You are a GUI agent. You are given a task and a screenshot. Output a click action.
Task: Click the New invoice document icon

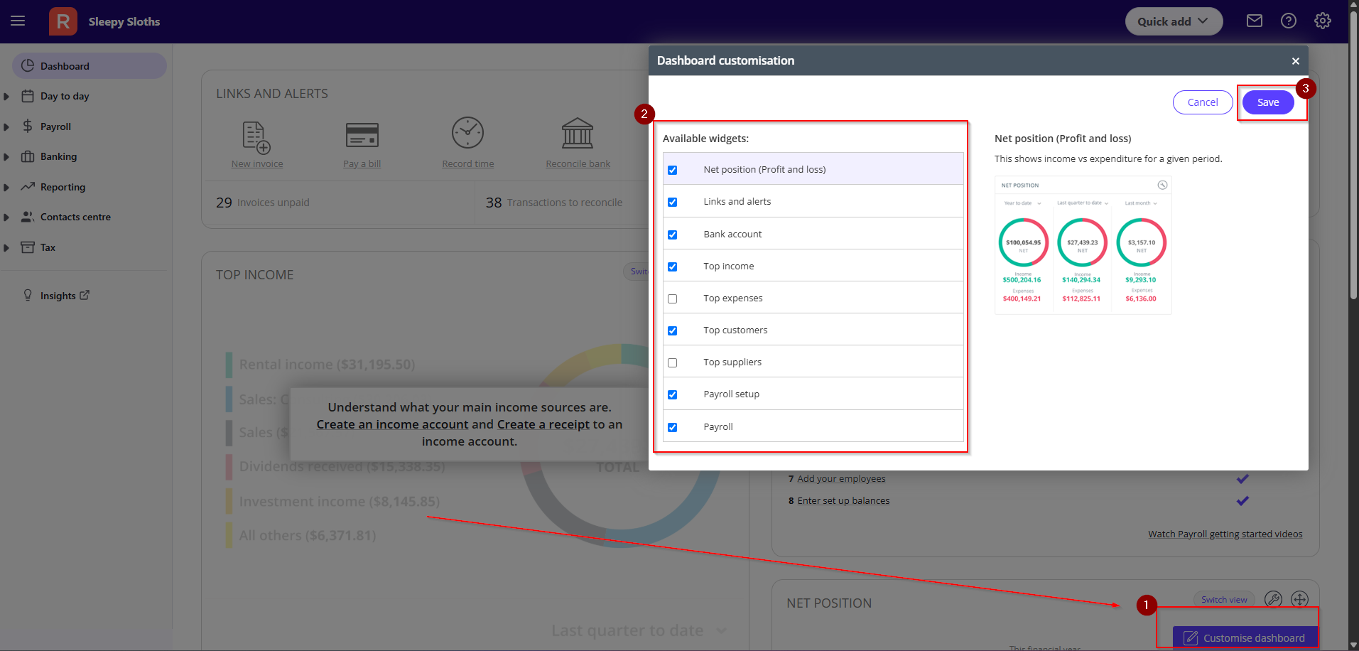click(x=256, y=136)
